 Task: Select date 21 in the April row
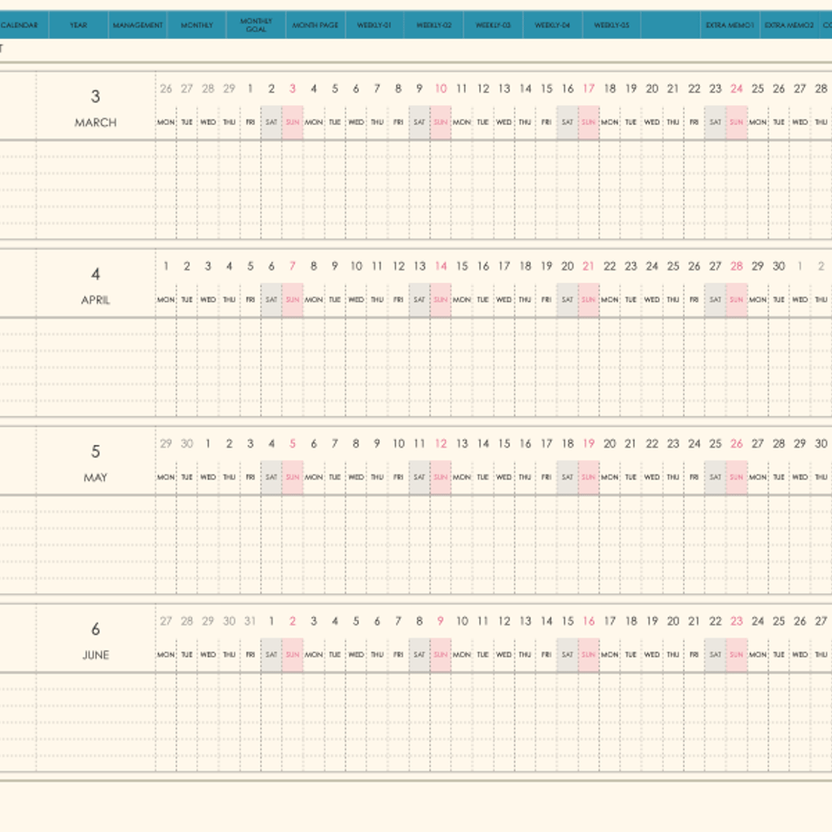click(589, 267)
